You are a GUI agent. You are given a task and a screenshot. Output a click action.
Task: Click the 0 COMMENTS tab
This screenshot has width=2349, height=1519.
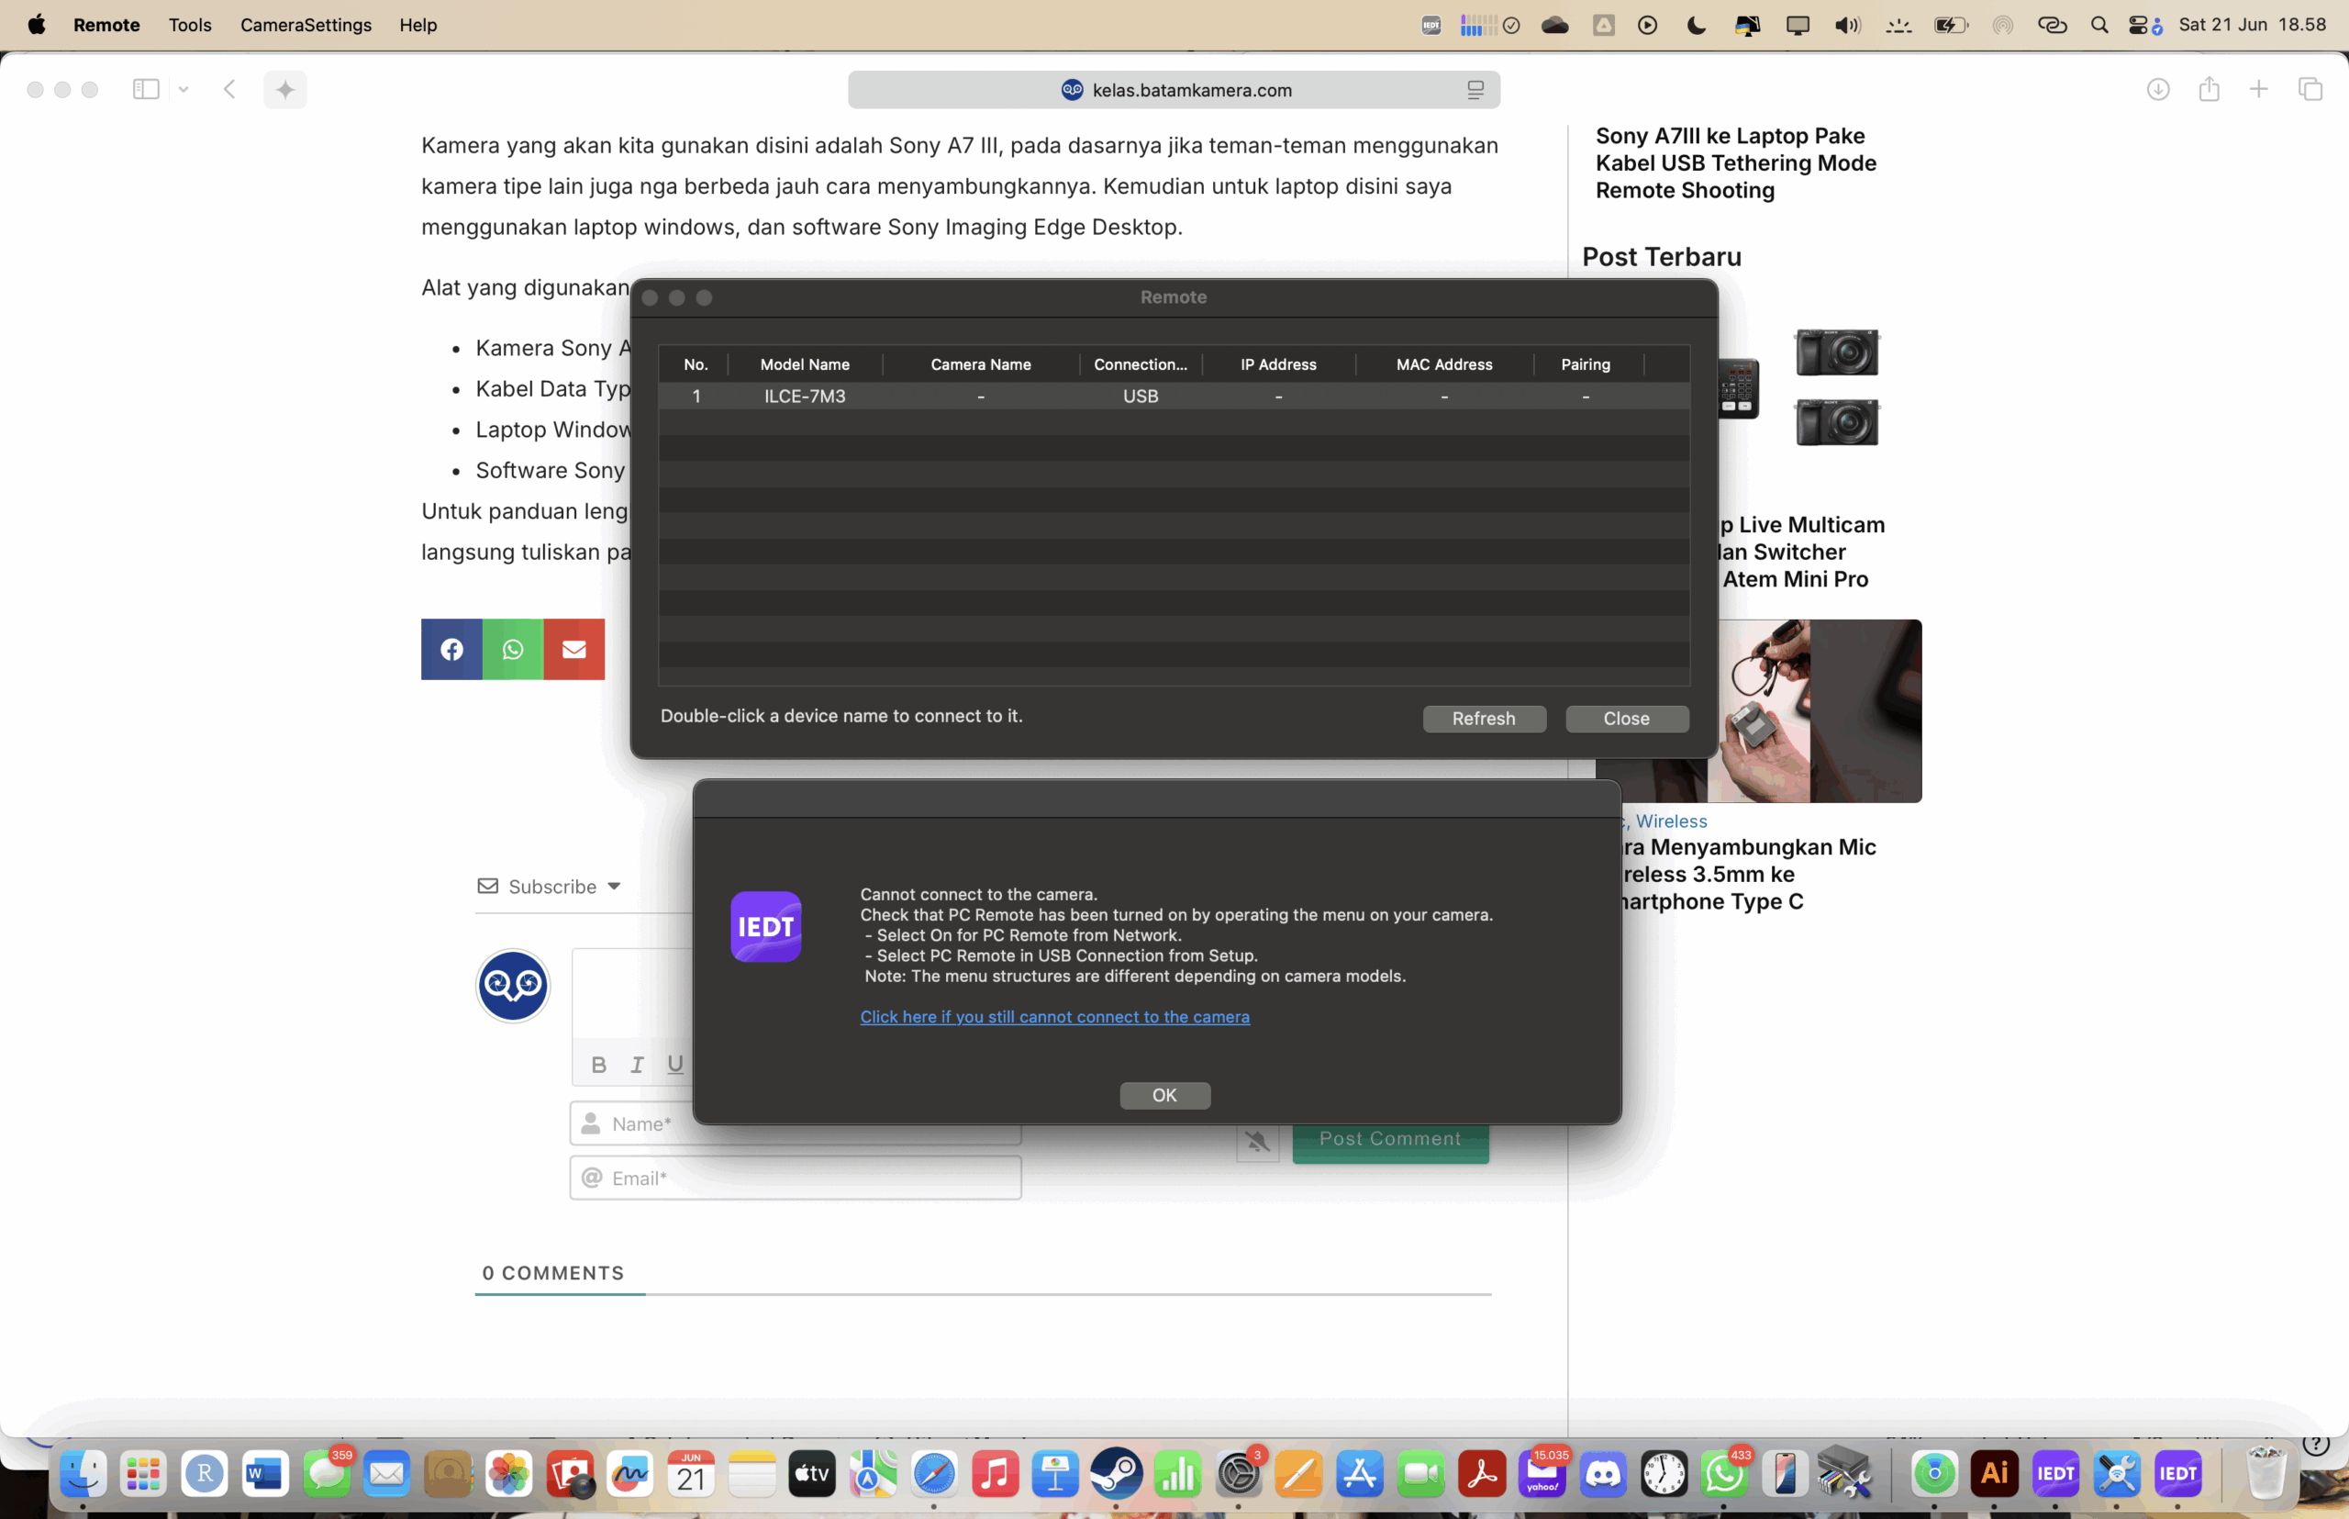553,1272
